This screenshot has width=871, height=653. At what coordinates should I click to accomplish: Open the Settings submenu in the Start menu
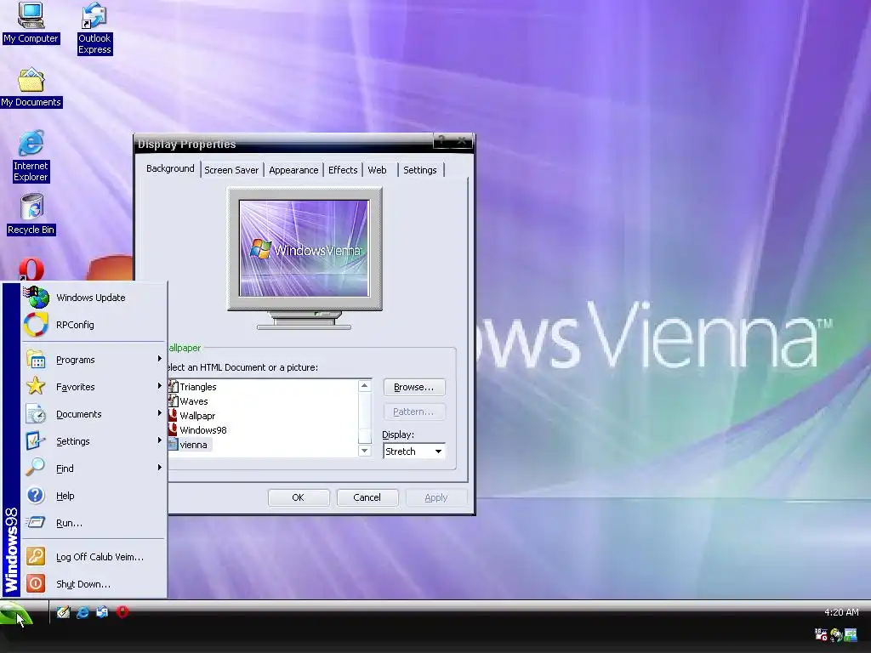[x=94, y=441]
